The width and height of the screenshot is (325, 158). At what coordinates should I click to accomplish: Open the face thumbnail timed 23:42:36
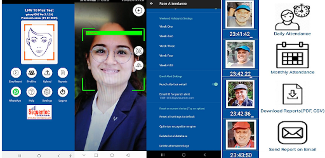[x=241, y=94]
